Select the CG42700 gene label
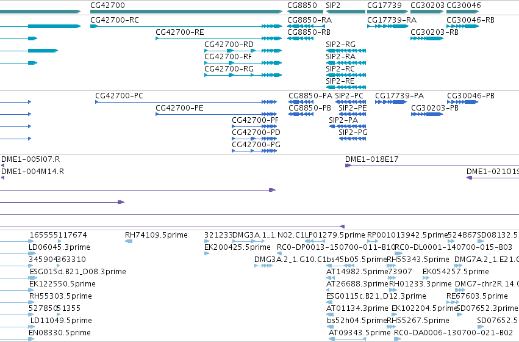The width and height of the screenshot is (519, 342). coord(107,5)
